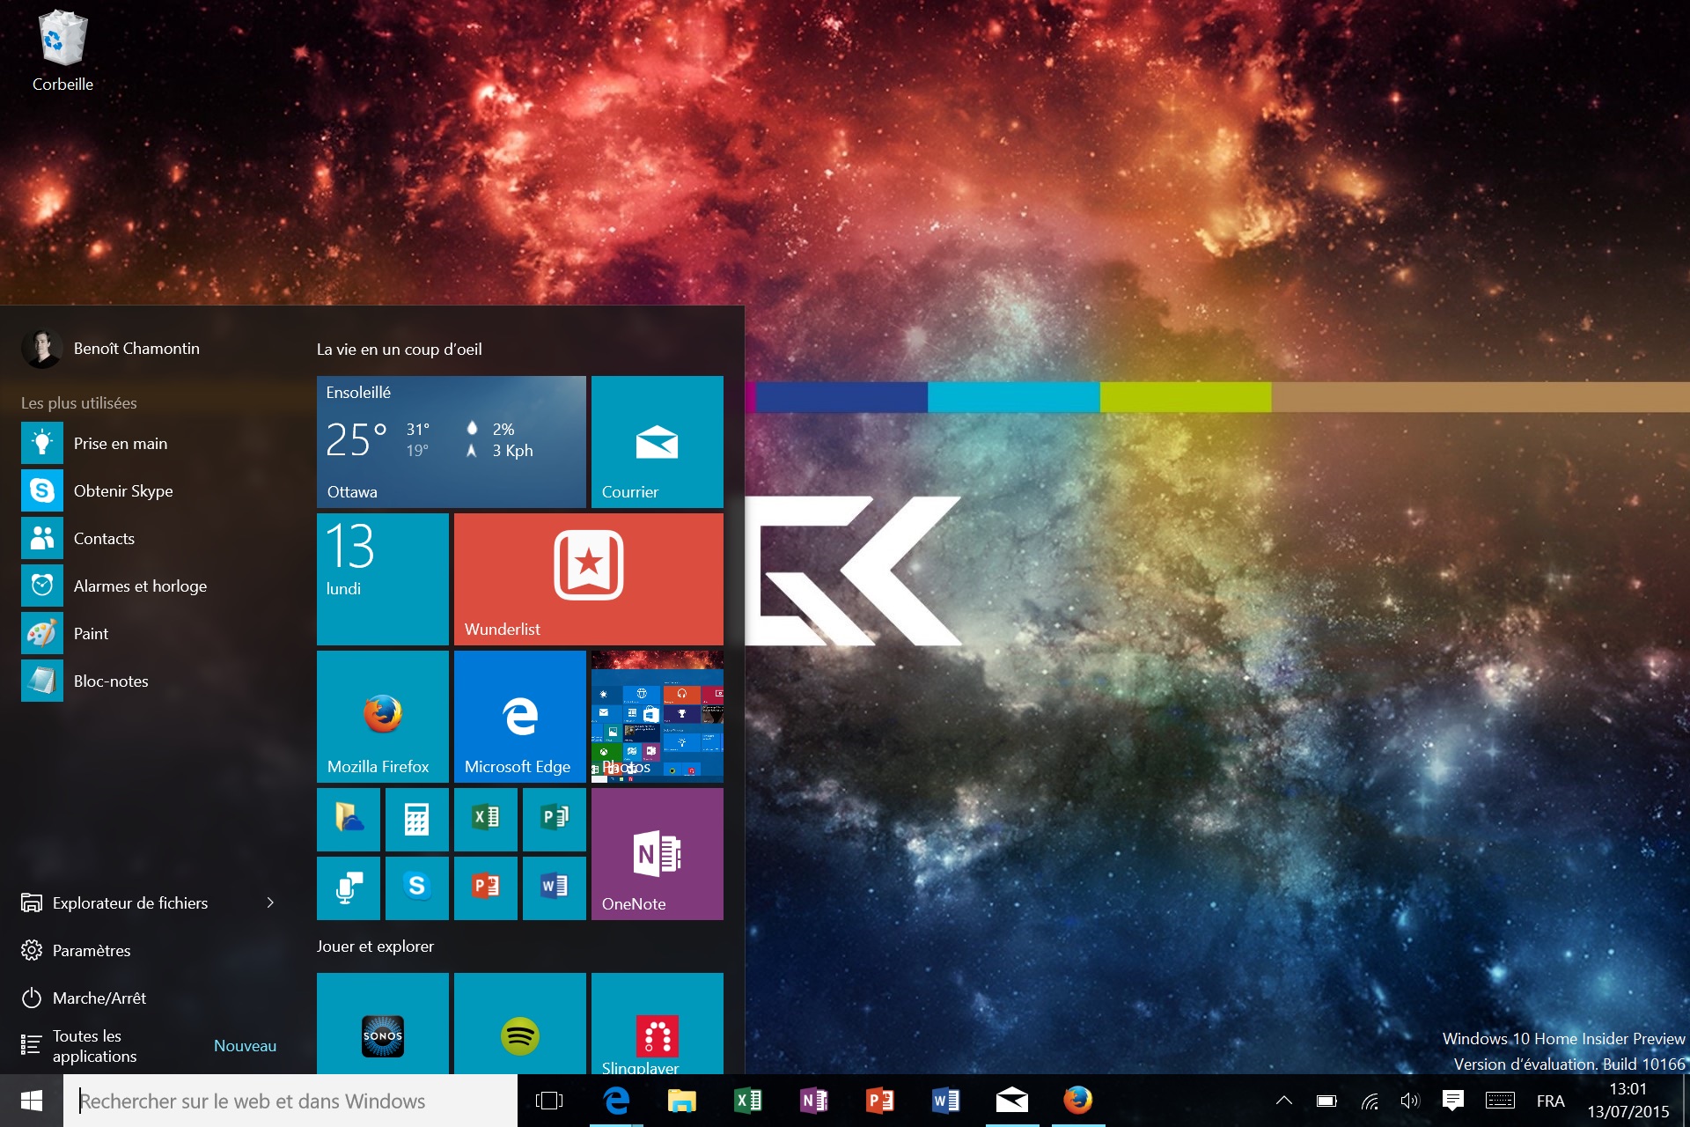
Task: Open the OneNote tile
Action: [657, 853]
